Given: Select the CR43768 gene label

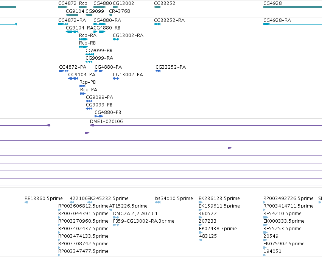Looking at the screenshot, I should pyautogui.click(x=120, y=11).
